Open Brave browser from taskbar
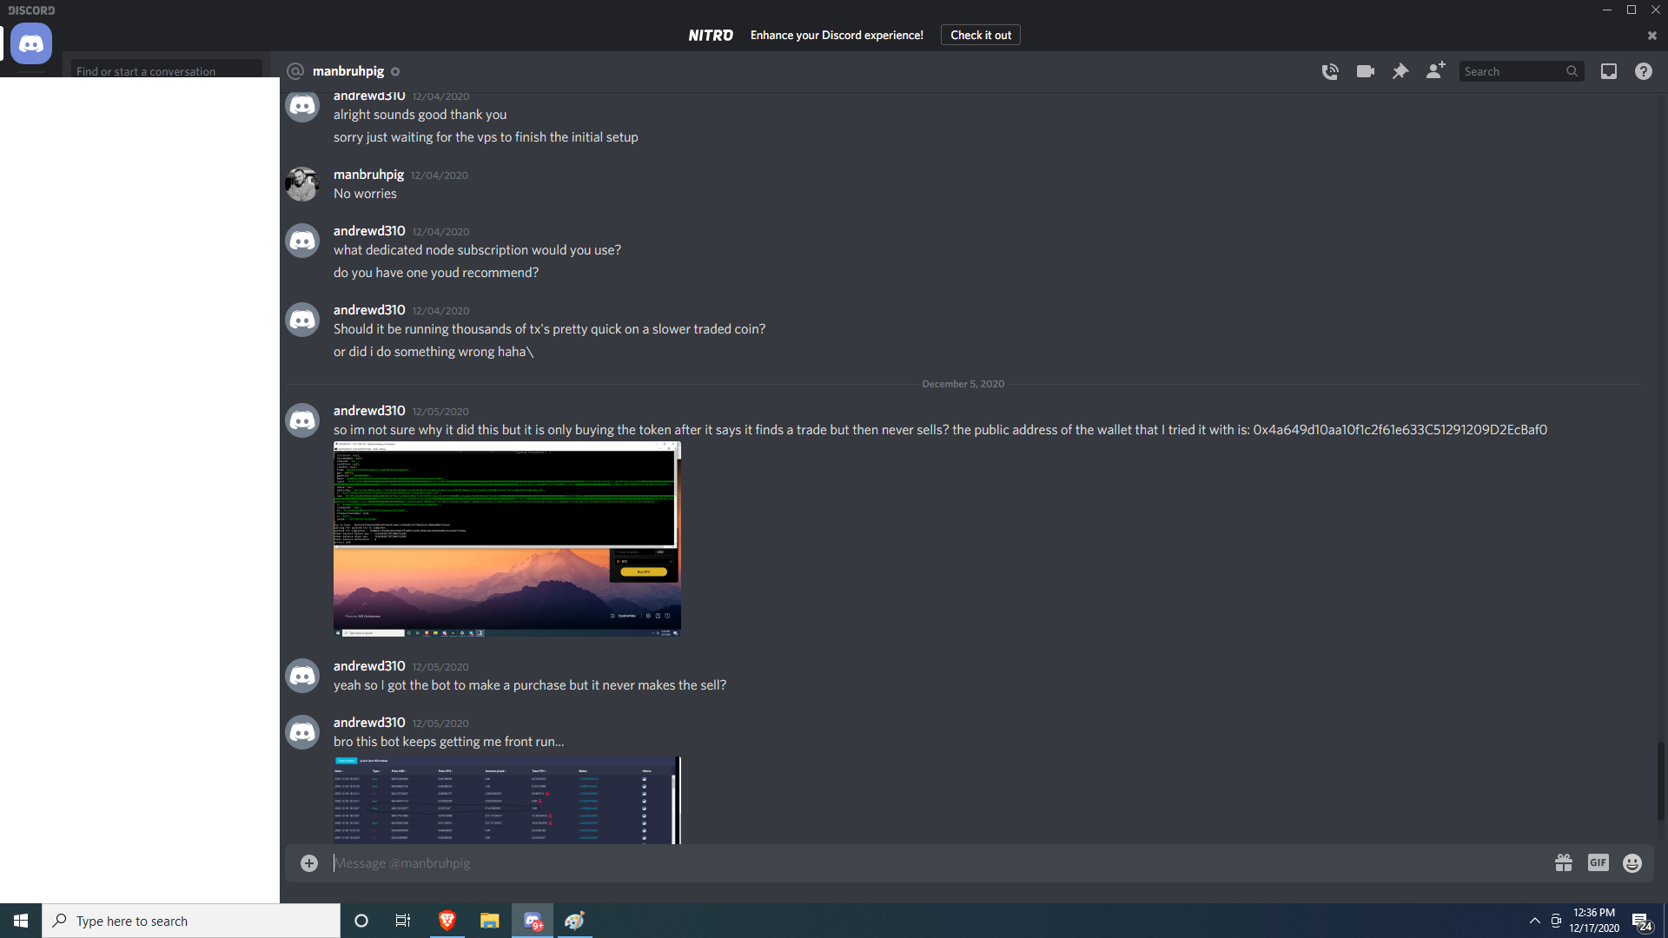This screenshot has width=1668, height=938. (x=447, y=921)
